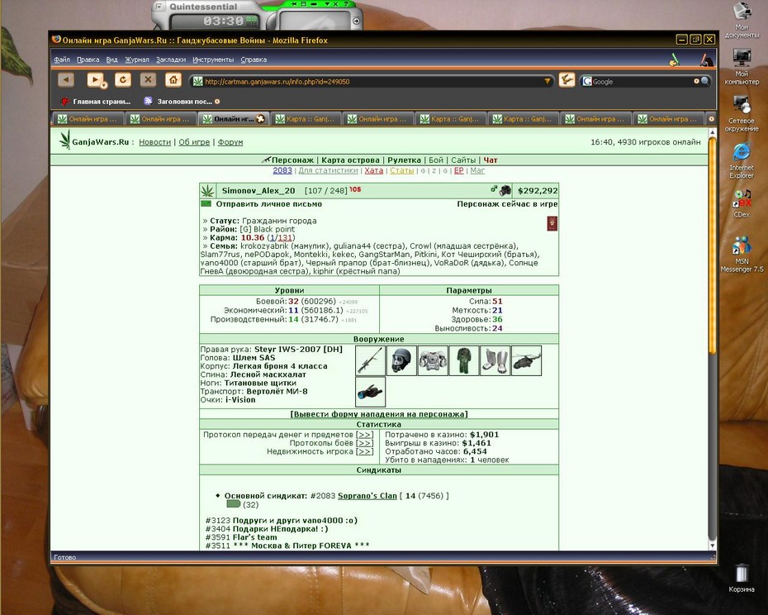768x615 pixels.
Task: Open the home page button
Action: coord(173,79)
